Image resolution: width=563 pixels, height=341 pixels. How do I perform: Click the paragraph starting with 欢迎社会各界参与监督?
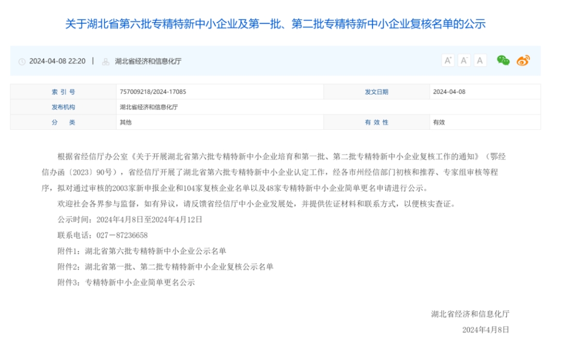257,204
